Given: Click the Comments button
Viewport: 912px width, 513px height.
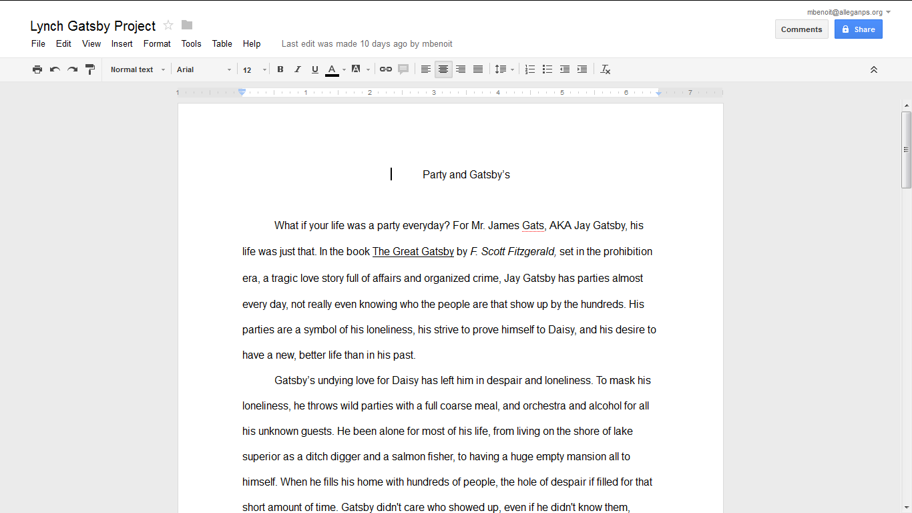Looking at the screenshot, I should 802,29.
